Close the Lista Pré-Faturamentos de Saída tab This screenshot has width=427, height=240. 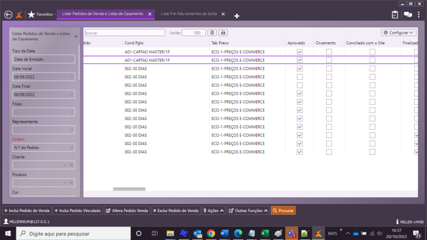[x=223, y=14]
